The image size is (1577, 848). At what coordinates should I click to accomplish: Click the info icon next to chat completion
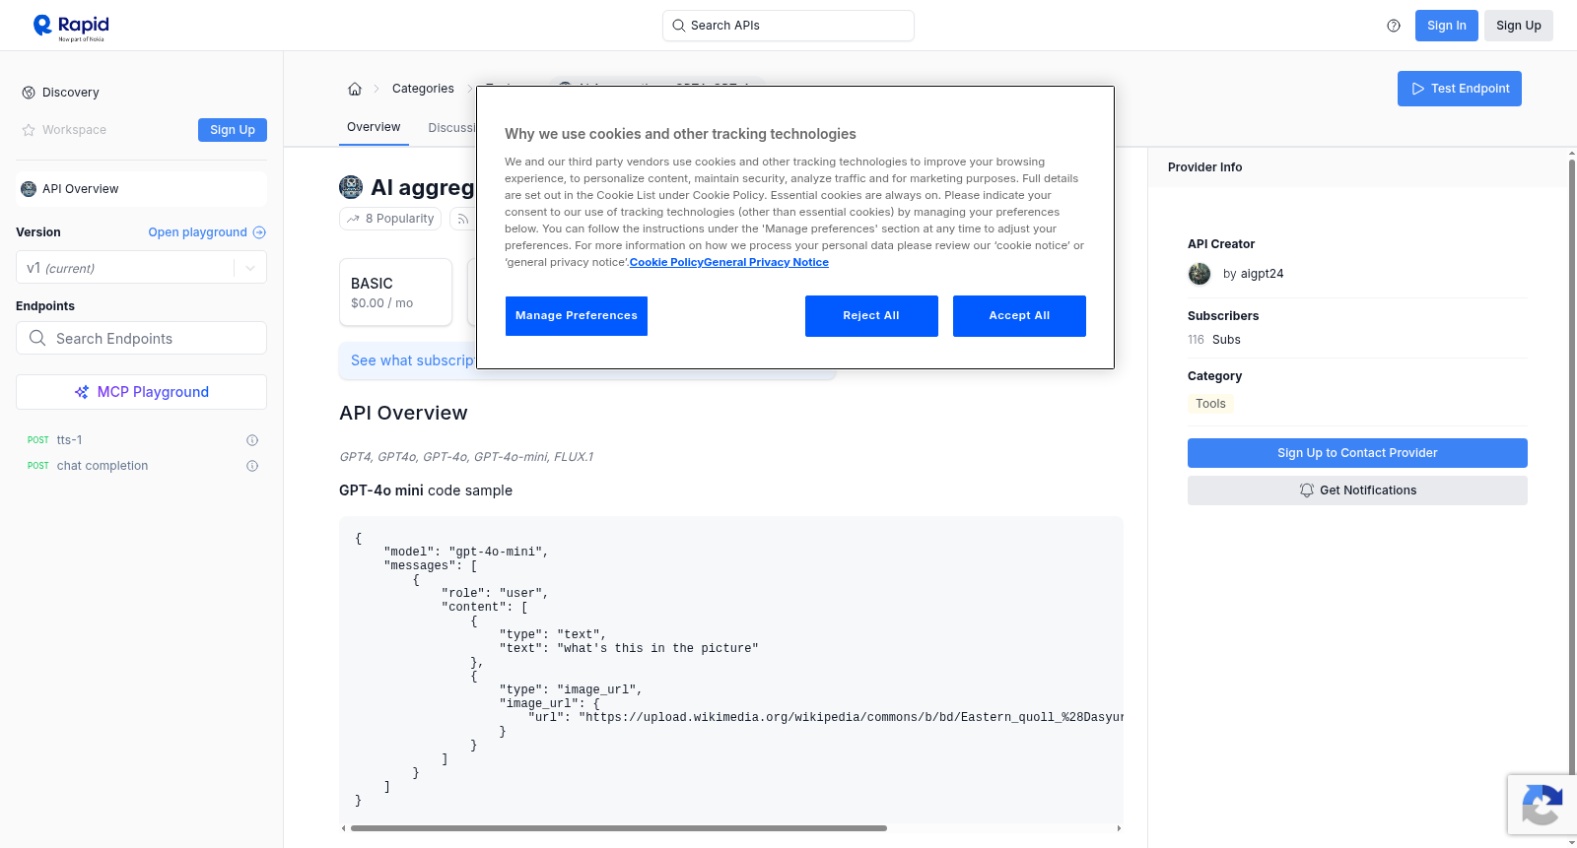(252, 466)
